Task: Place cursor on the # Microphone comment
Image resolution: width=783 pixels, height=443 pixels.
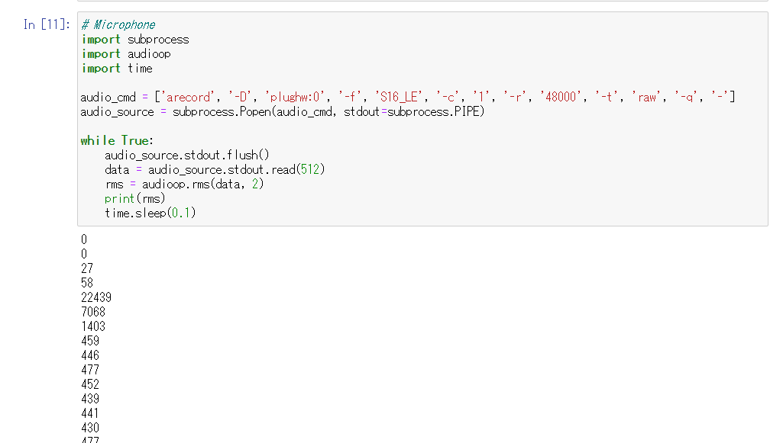Action: 118,24
